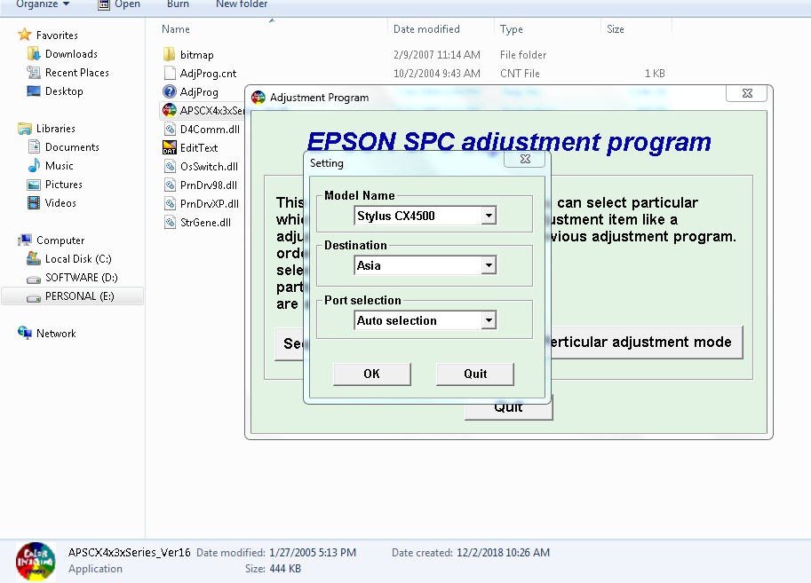Select the PrnDrv98.dll file icon
The image size is (811, 583).
pos(169,185)
